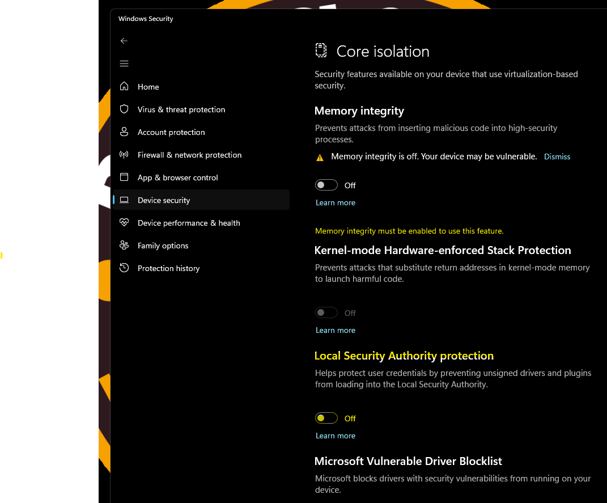Screen dimensions: 607x503
Task: Open Protection history page
Action: coord(201,268)
